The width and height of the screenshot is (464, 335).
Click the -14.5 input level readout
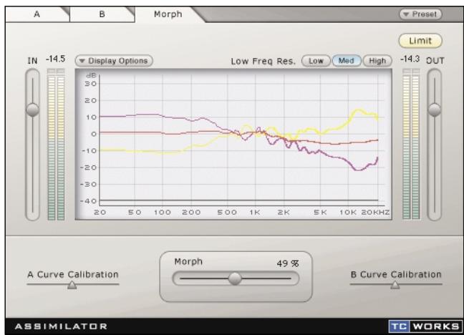click(55, 59)
